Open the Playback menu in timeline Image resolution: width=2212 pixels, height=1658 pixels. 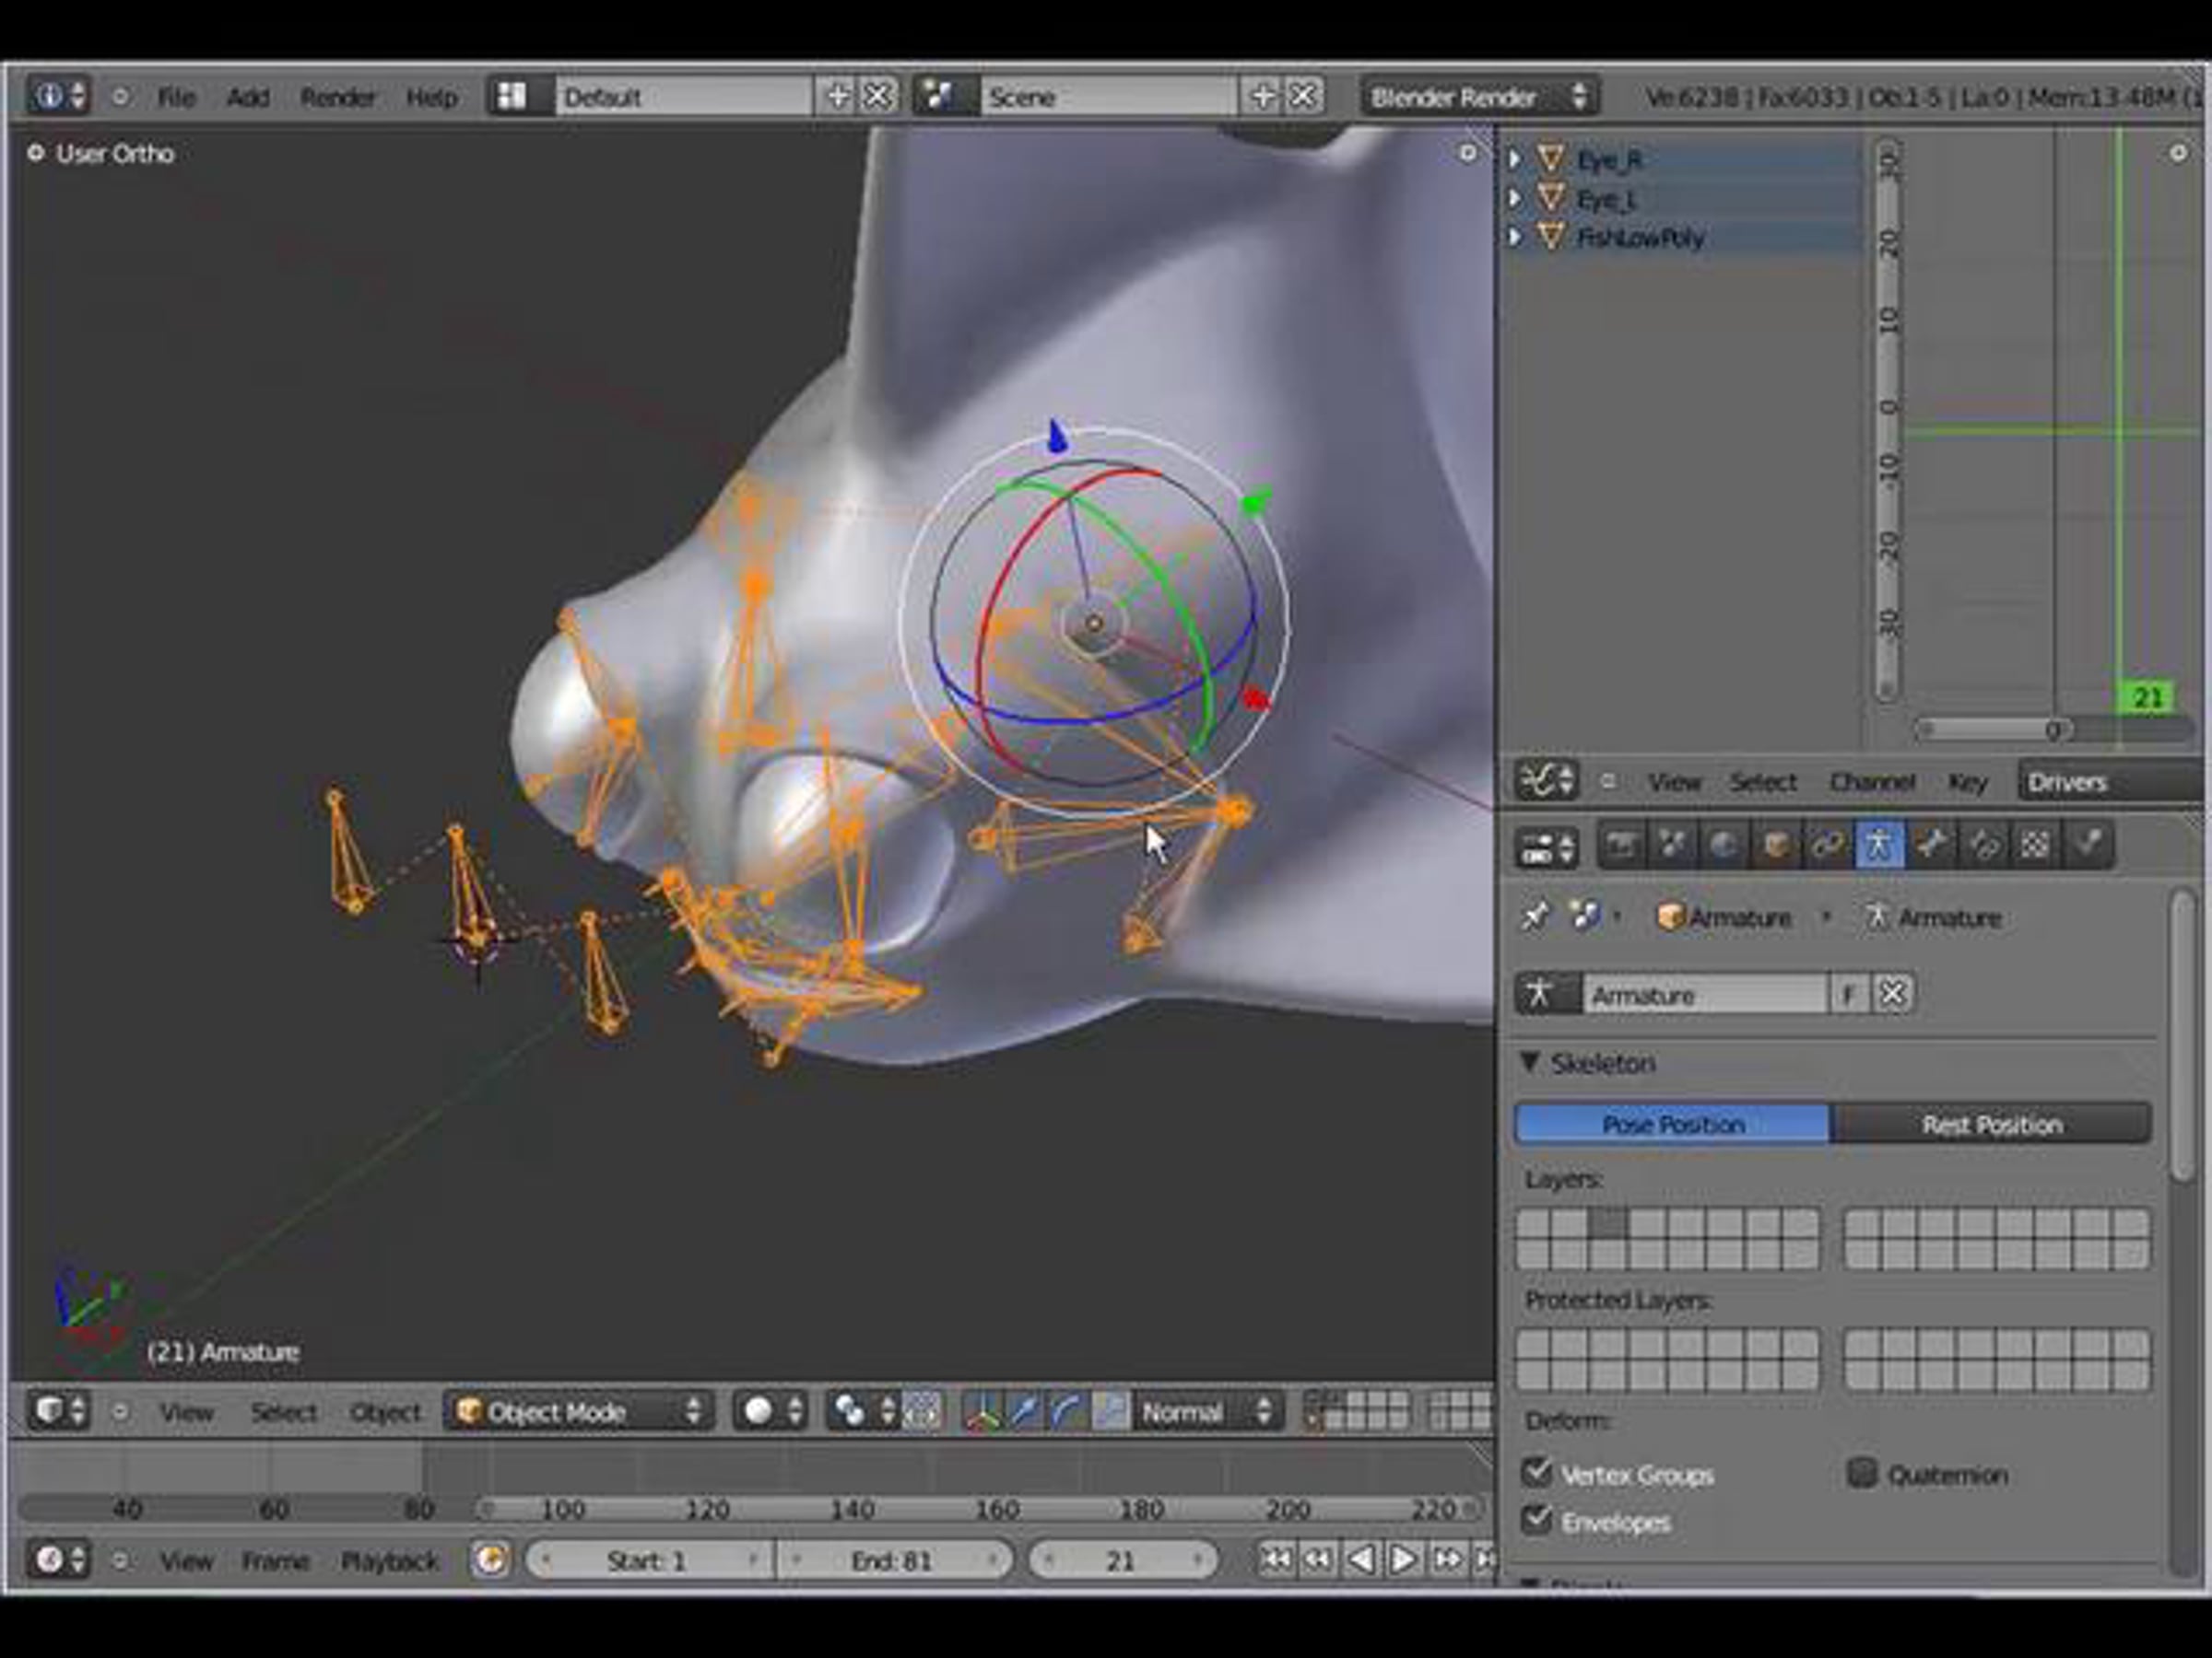(x=389, y=1560)
